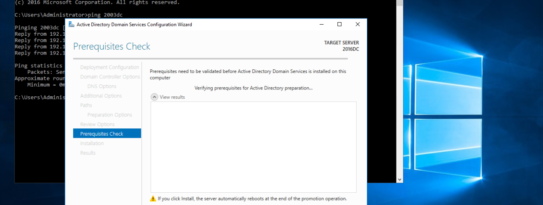Click the command prompt vertical scrollbar track
The image size is (543, 205).
tap(399, 91)
